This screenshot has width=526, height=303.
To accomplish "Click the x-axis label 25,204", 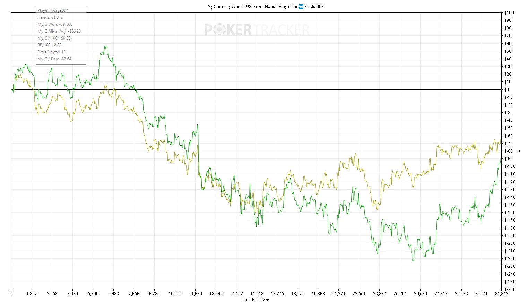I will 400,294.
